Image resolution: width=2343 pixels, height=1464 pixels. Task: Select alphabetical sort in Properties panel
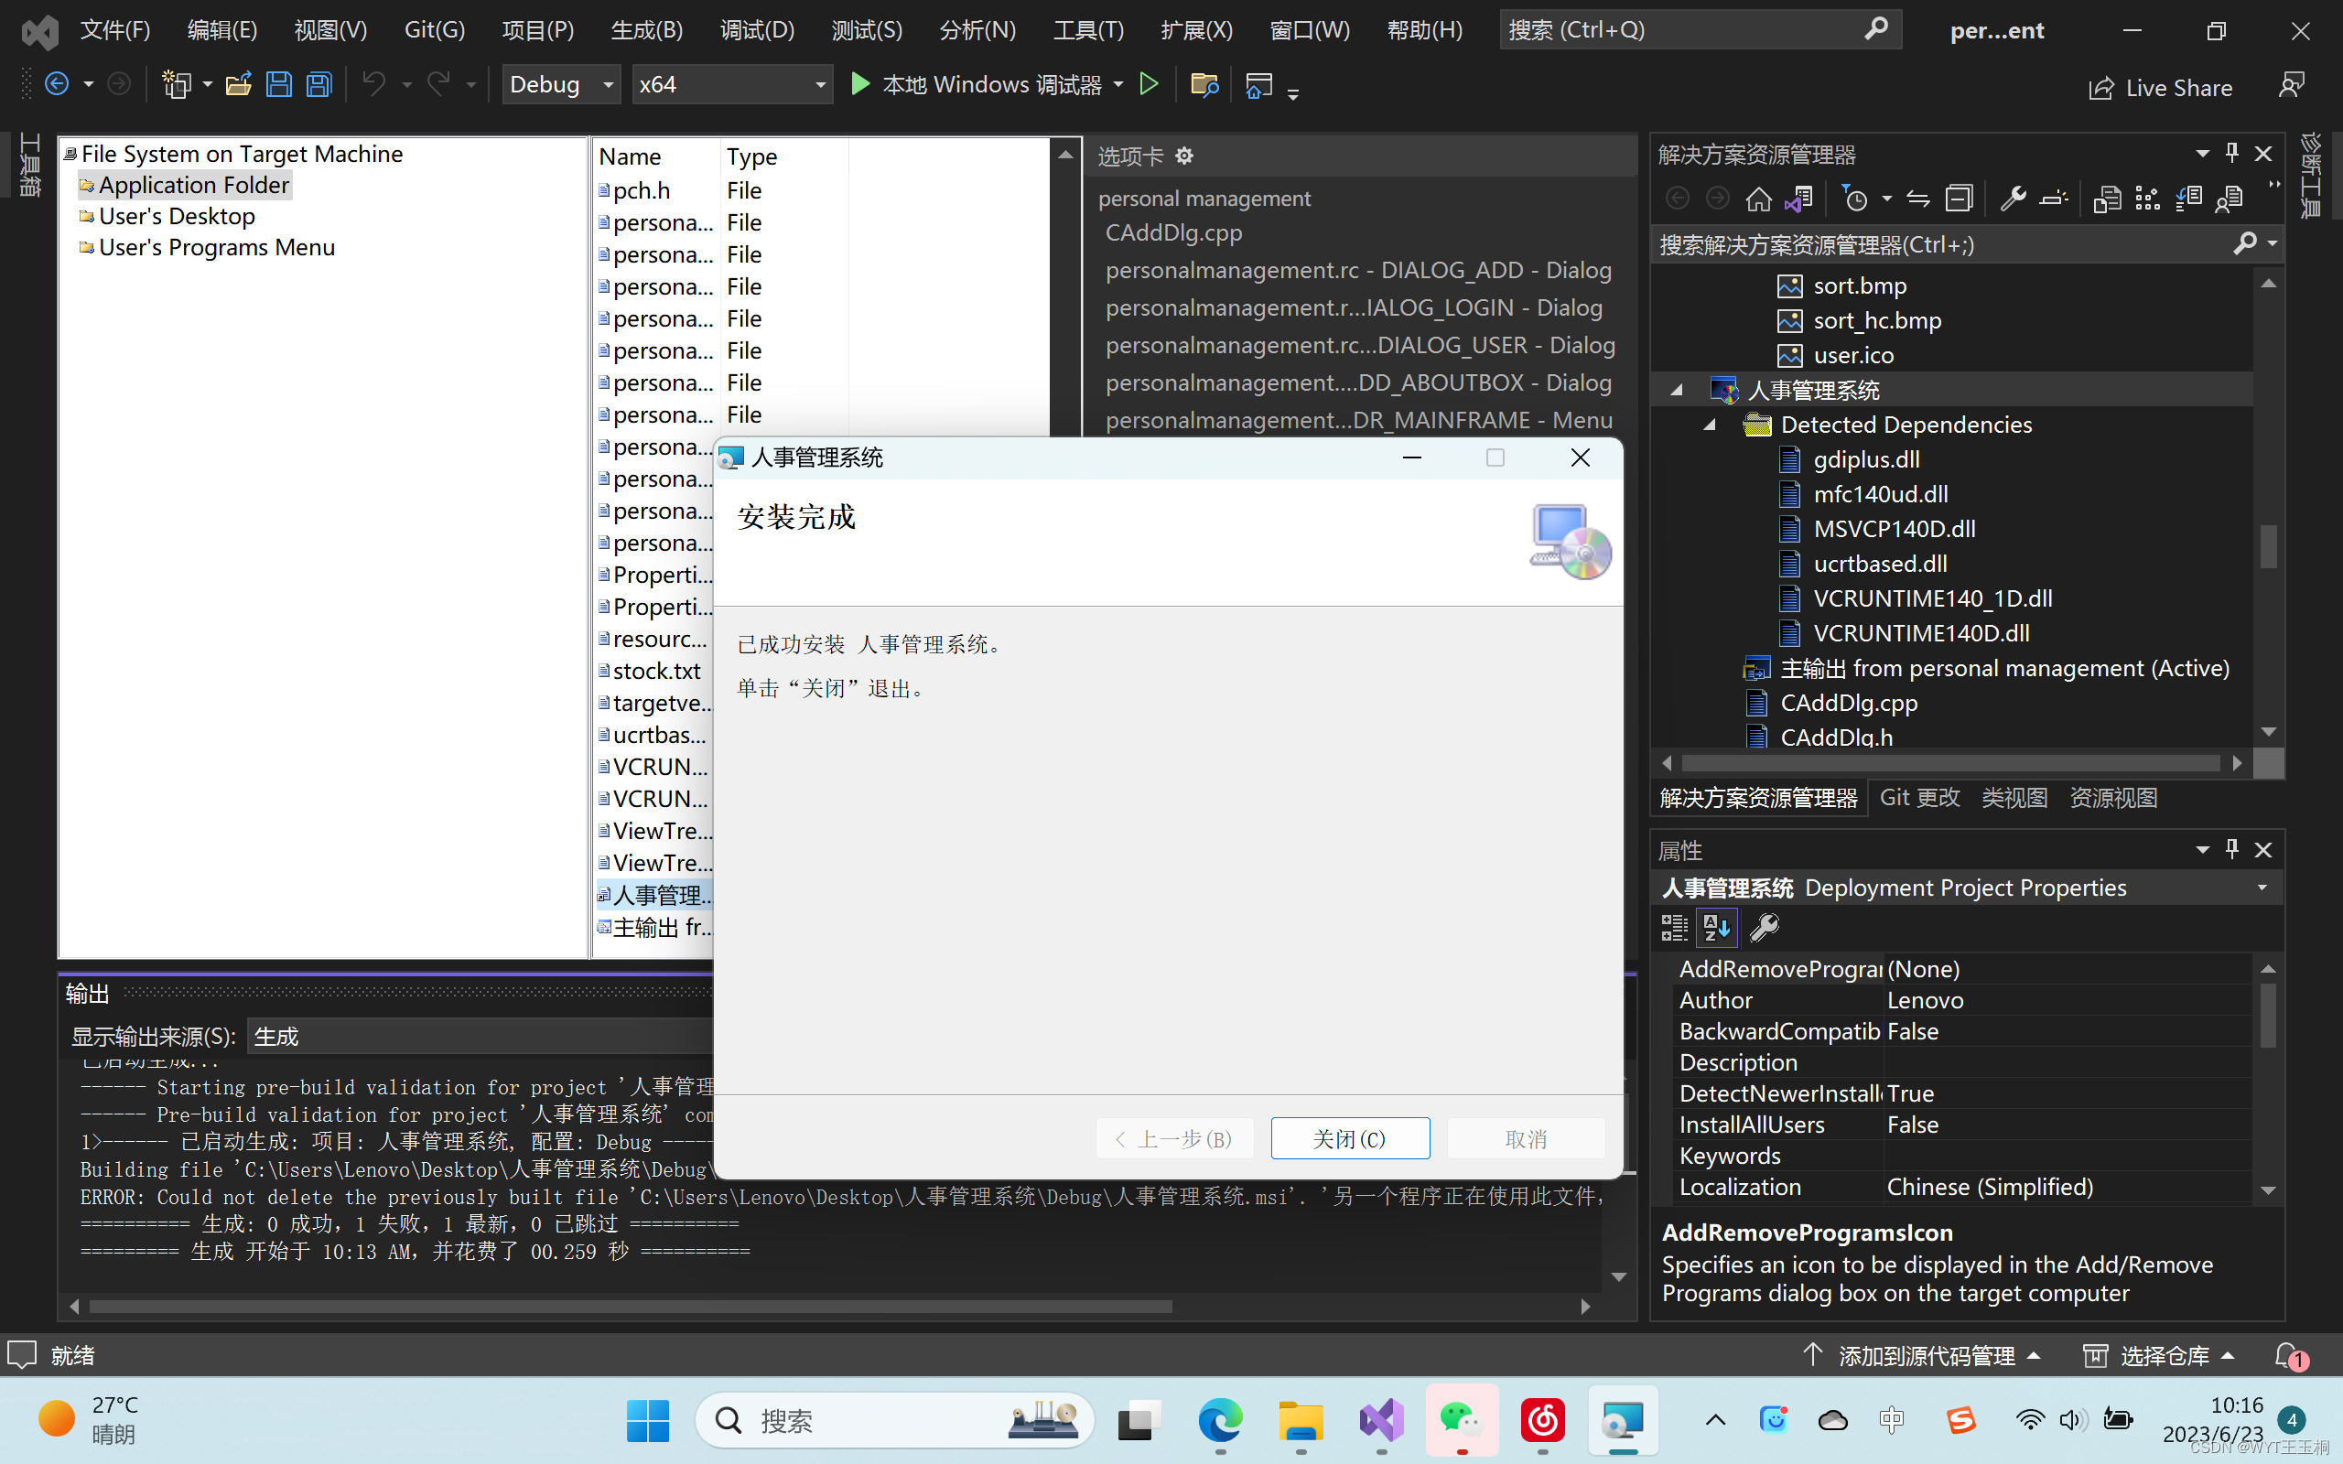1718,927
